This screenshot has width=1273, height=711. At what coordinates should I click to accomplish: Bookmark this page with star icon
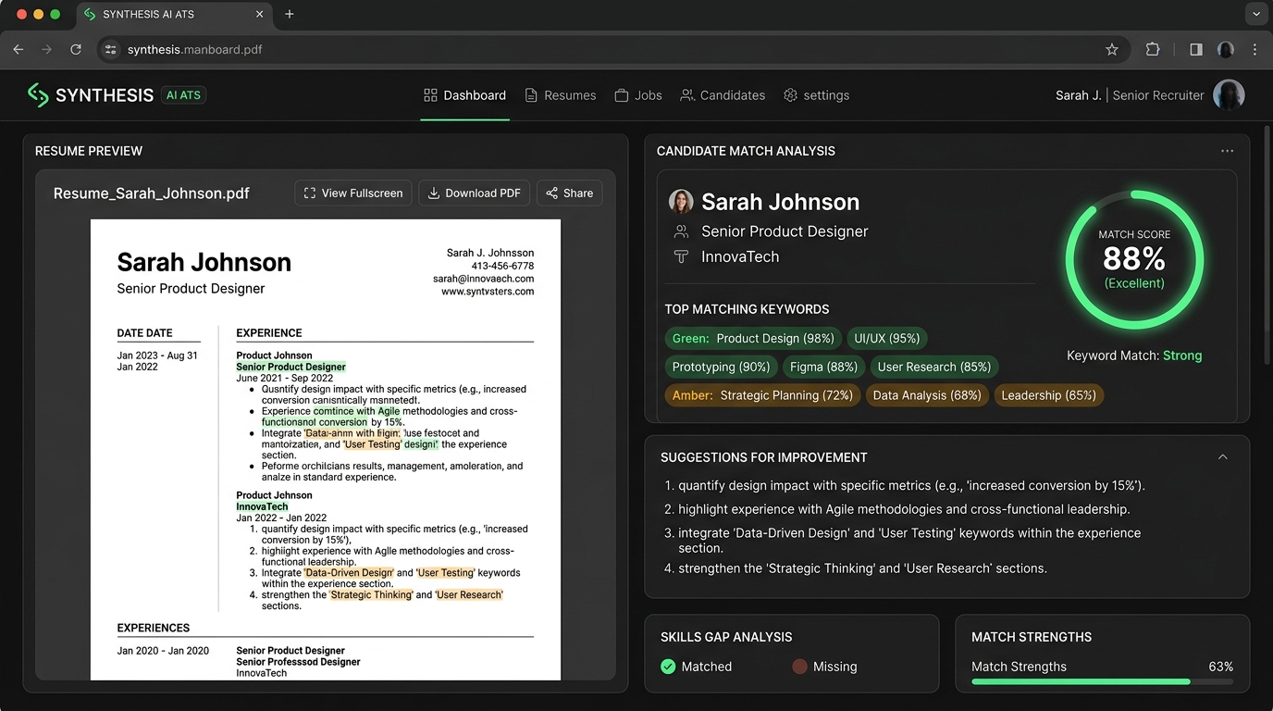coord(1112,50)
